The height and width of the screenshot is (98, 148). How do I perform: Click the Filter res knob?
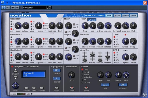93,26
